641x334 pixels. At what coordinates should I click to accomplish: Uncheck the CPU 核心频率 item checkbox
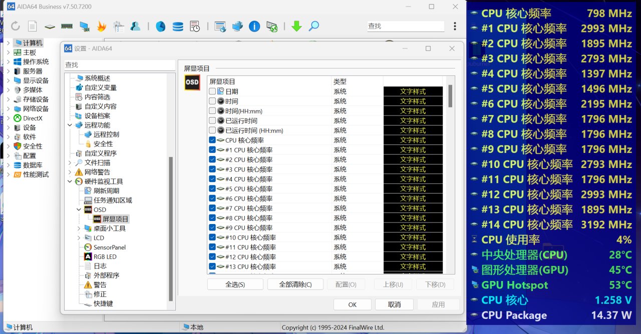point(212,140)
